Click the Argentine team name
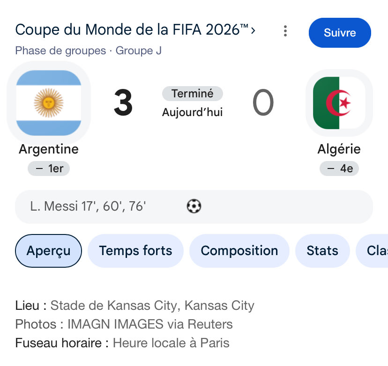This screenshot has width=388, height=366. pos(49,149)
